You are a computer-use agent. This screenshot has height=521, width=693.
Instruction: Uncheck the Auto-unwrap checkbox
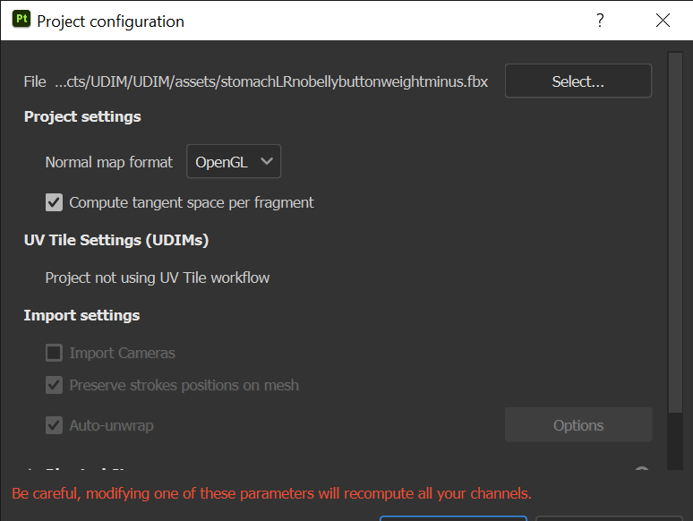(x=54, y=425)
